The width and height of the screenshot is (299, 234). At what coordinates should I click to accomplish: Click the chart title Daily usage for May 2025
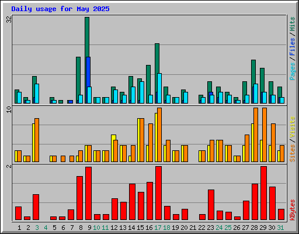tap(60, 9)
